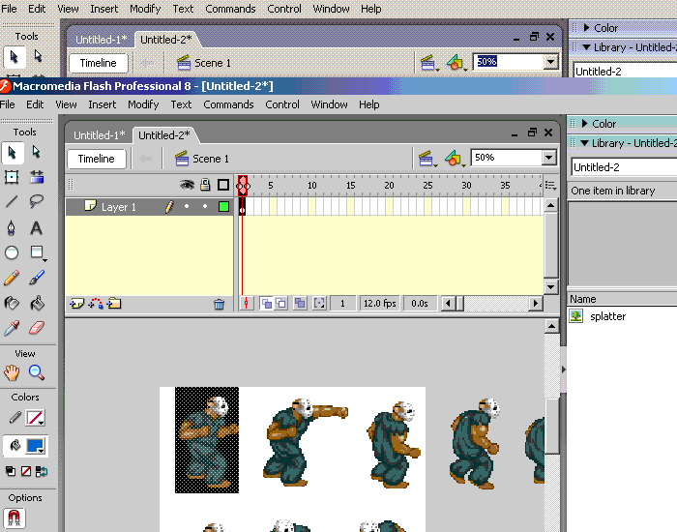Viewport: 677px width, 532px height.
Task: Choose the Paint Bucket tool
Action: [x=37, y=303]
